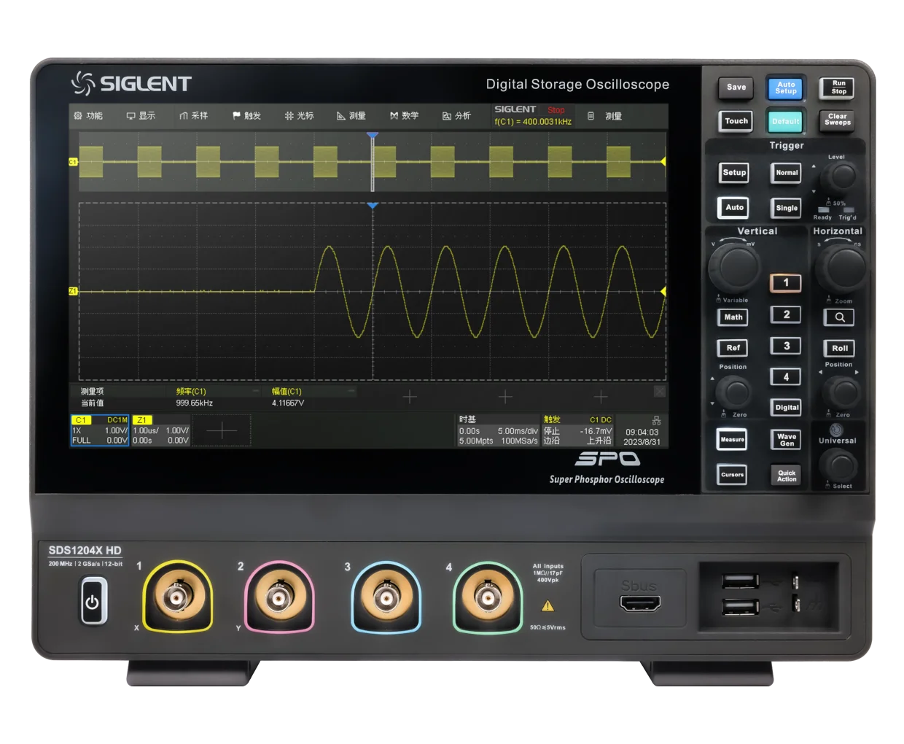This screenshot has width=904, height=744.
Task: Select Normal trigger mode
Action: pos(787,173)
